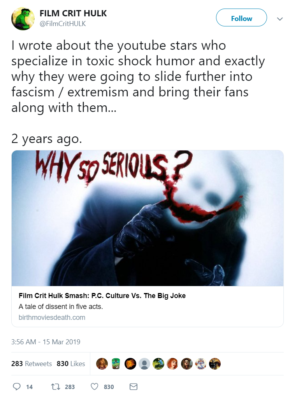297x396 pixels.
Task: Open the P.C. Culture Vs. The Big Joke title
Action: [x=102, y=296]
